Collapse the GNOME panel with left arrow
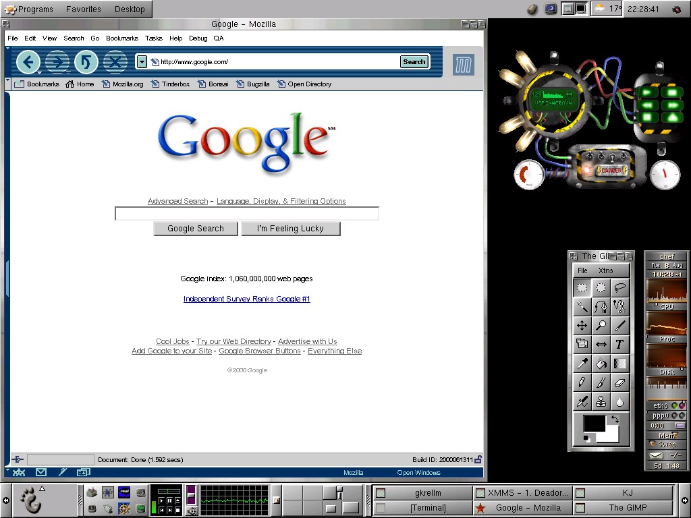This screenshot has width=691, height=518. click(5, 500)
